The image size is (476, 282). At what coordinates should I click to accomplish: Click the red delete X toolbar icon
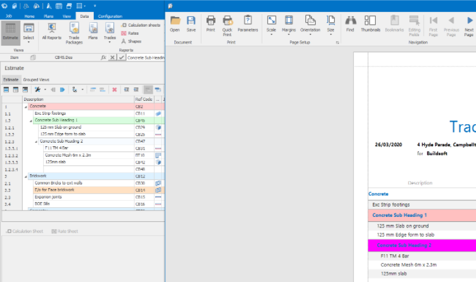pyautogui.click(x=115, y=89)
